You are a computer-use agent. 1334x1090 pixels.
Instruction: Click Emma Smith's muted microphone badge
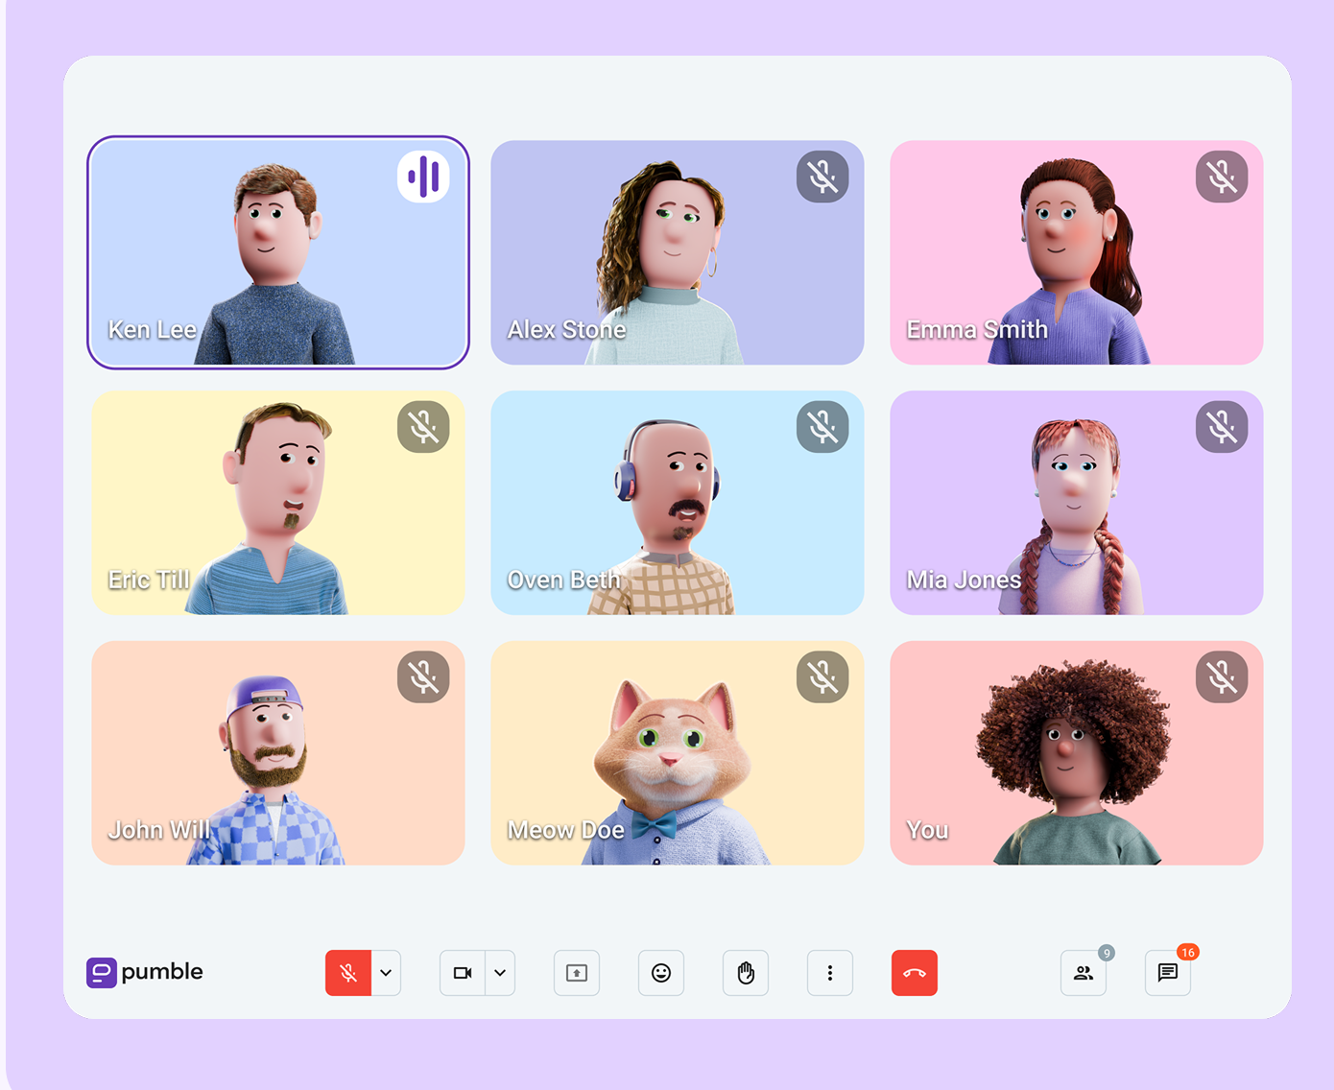[1223, 177]
